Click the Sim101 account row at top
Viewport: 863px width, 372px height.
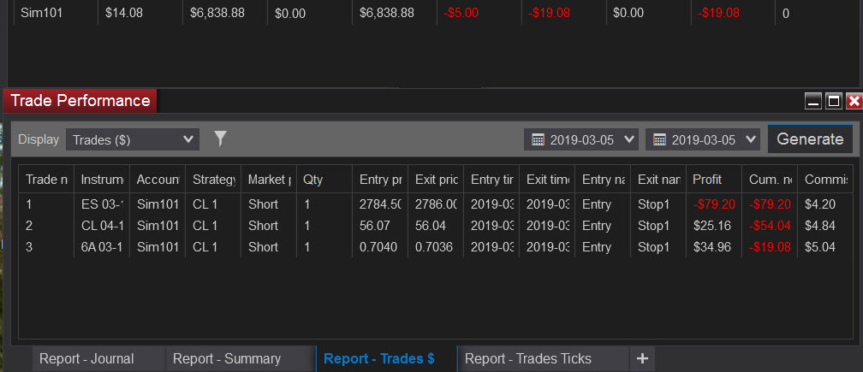coord(435,13)
